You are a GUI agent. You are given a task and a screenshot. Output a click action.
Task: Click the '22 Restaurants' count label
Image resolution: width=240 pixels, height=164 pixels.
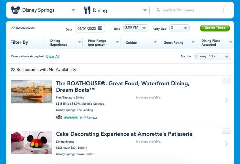click(23, 28)
